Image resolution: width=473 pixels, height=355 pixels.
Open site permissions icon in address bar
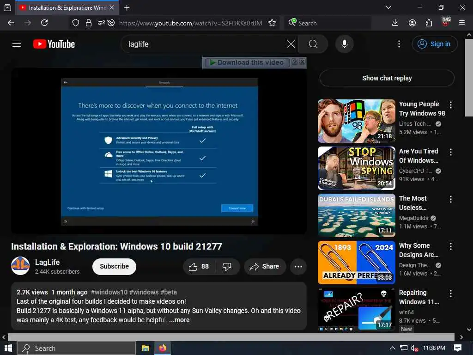tap(101, 23)
